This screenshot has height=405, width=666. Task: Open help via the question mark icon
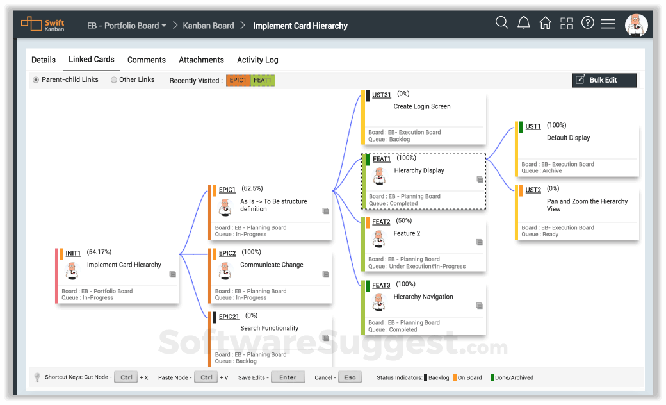(x=588, y=22)
